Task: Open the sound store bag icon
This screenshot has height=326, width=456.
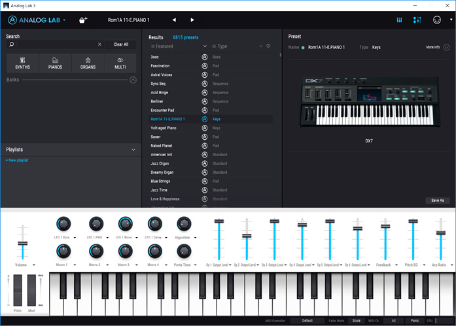Action: point(83,20)
